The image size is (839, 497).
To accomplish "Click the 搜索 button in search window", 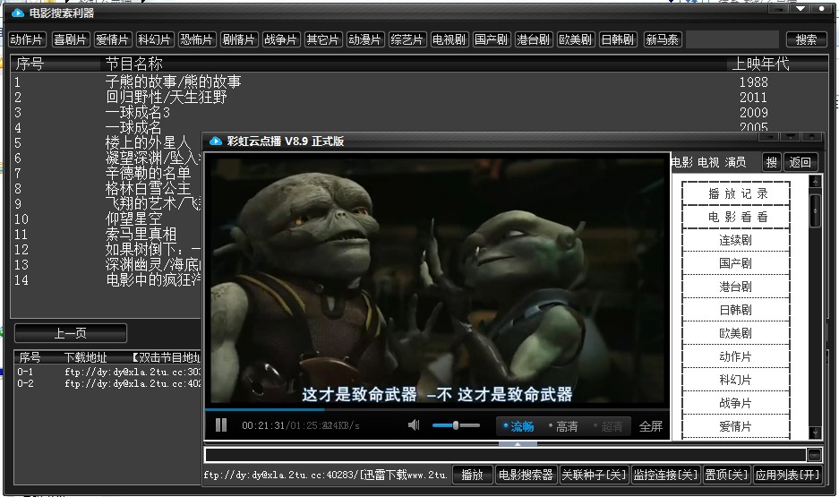I will point(807,39).
